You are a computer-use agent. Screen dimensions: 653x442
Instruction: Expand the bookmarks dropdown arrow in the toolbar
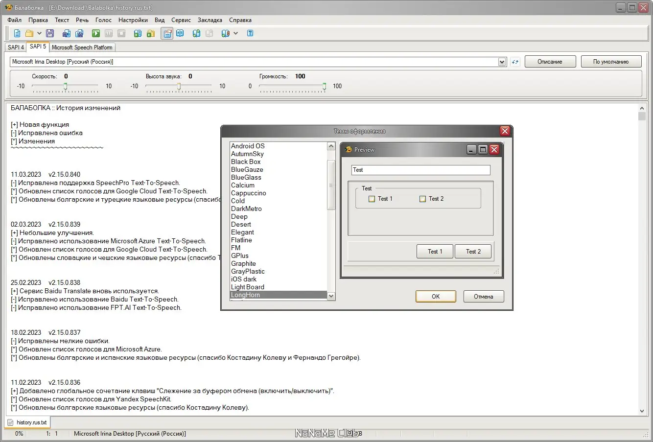pyautogui.click(x=236, y=33)
